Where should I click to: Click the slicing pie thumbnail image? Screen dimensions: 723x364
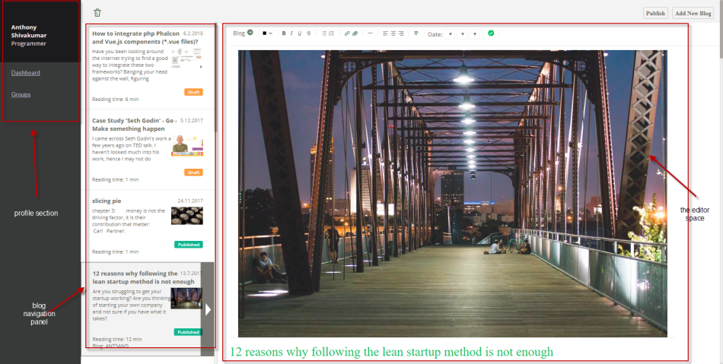(186, 216)
